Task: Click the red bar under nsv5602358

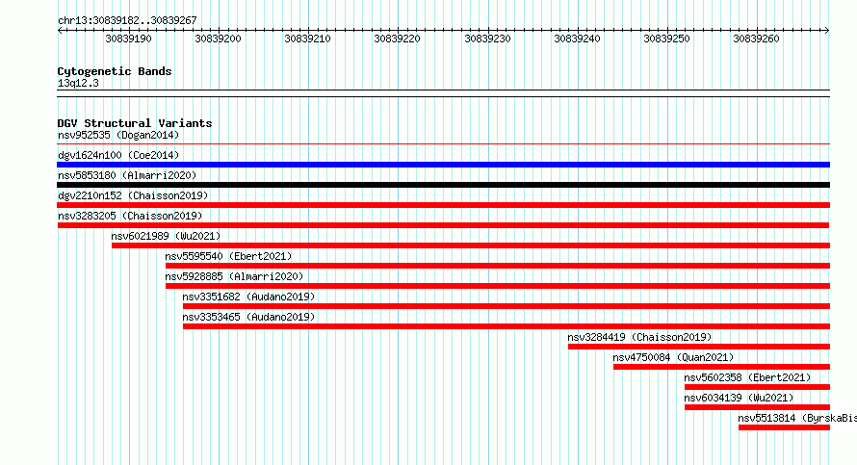Action: tap(757, 387)
